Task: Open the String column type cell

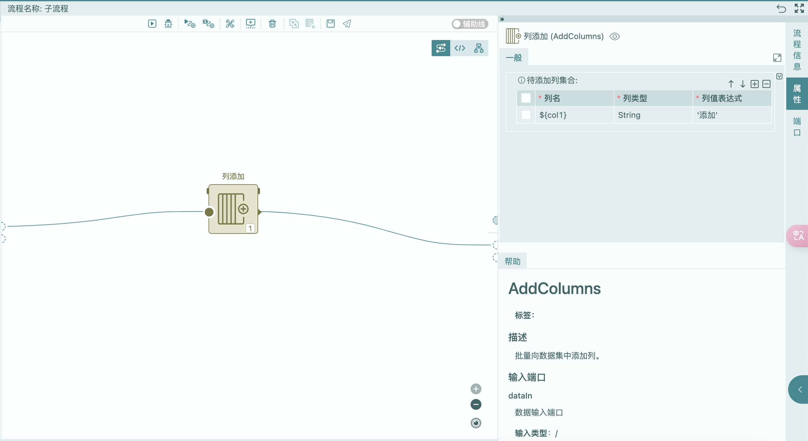Action: pyautogui.click(x=653, y=115)
